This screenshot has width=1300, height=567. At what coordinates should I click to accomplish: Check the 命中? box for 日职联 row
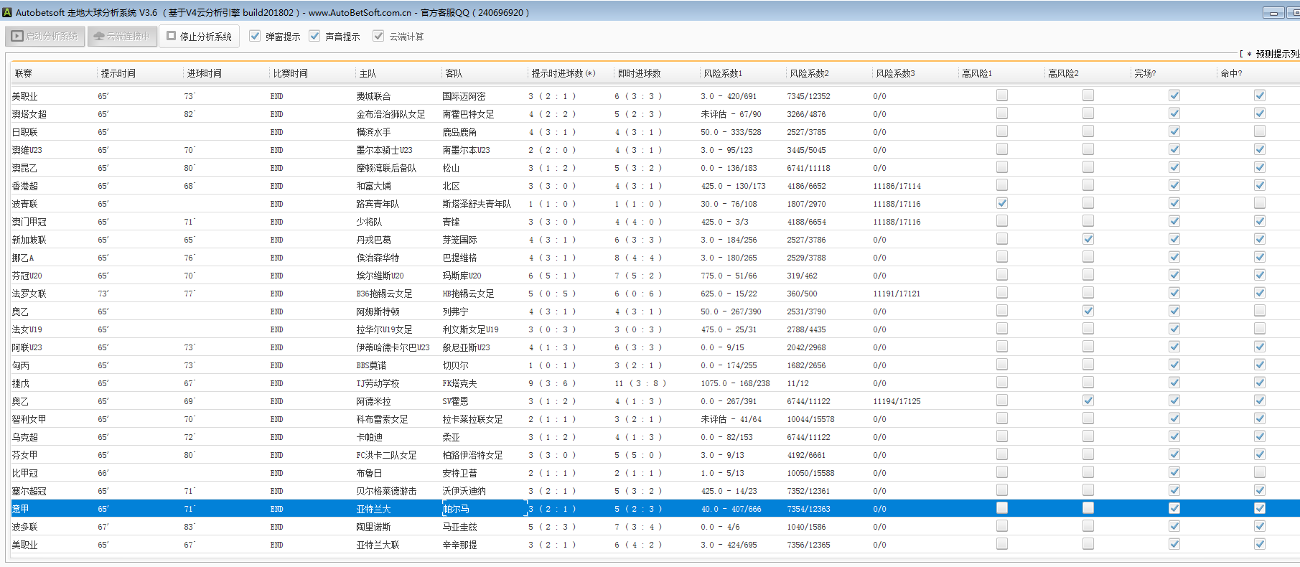(x=1260, y=131)
